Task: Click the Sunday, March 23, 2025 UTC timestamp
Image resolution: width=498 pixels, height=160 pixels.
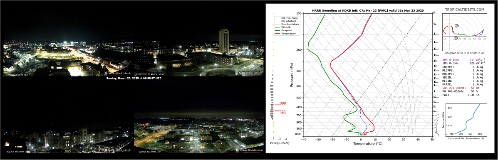Action: click(x=134, y=78)
